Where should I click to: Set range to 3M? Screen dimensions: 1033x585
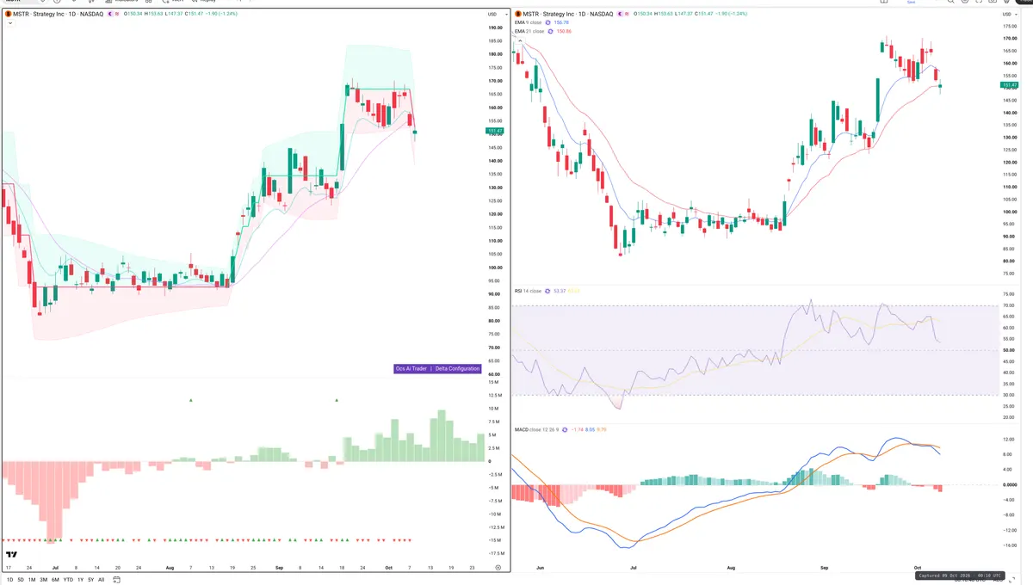[43, 580]
